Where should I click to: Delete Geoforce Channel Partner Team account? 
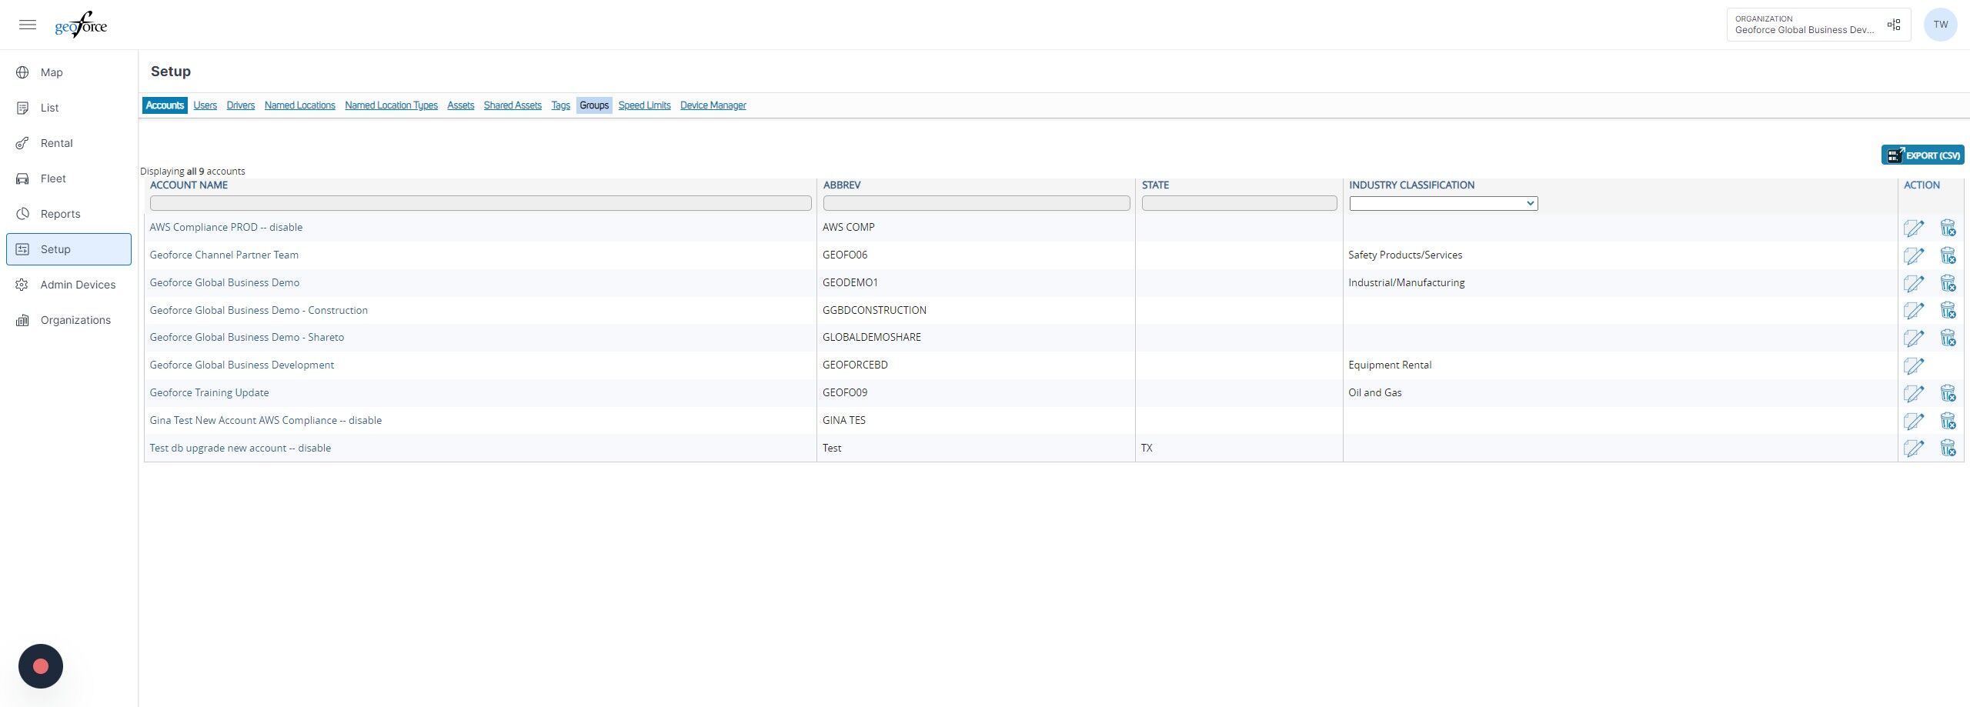point(1948,255)
